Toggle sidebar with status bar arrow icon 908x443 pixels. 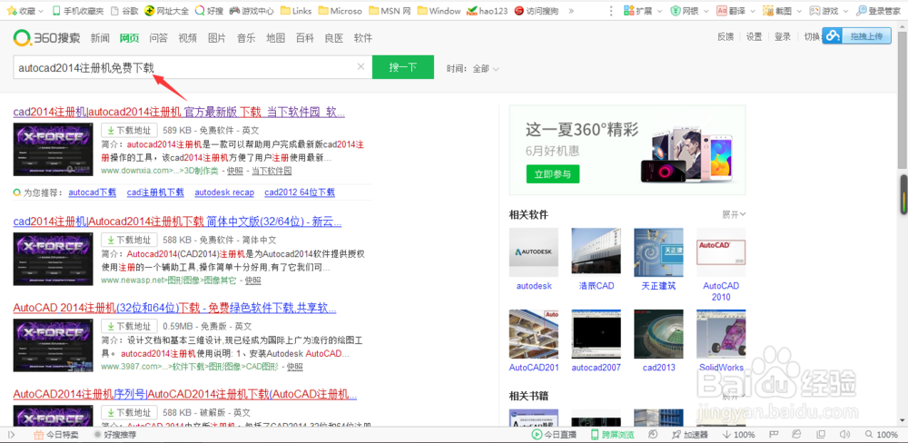pos(11,434)
